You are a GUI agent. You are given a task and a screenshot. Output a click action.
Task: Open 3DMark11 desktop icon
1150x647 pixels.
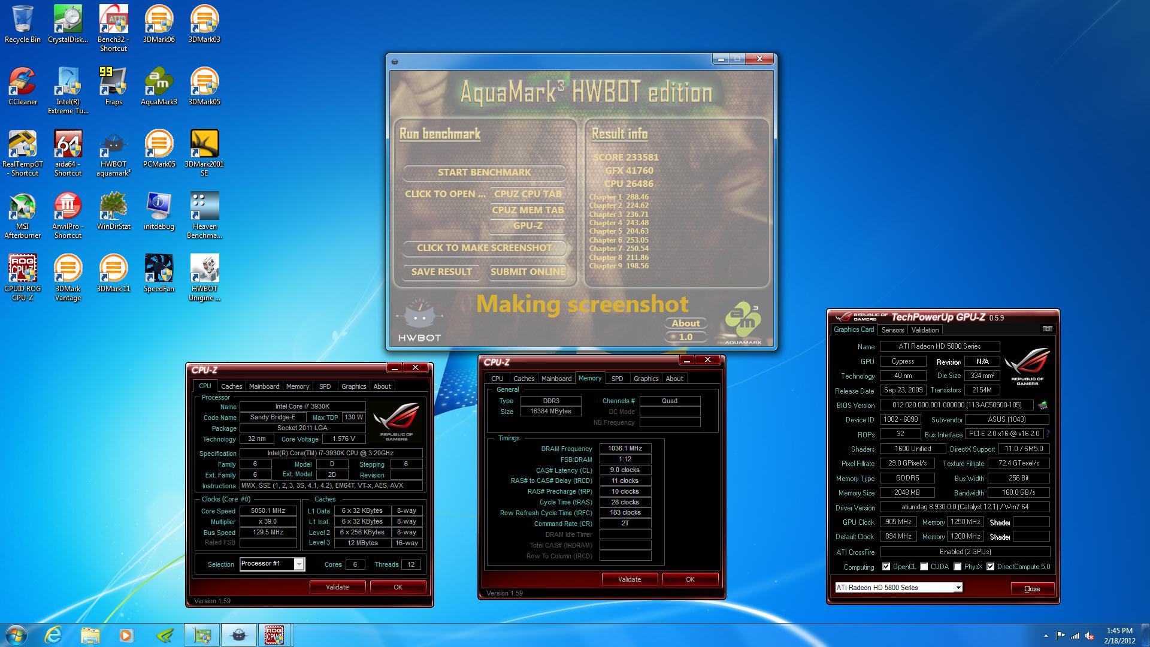coord(113,273)
